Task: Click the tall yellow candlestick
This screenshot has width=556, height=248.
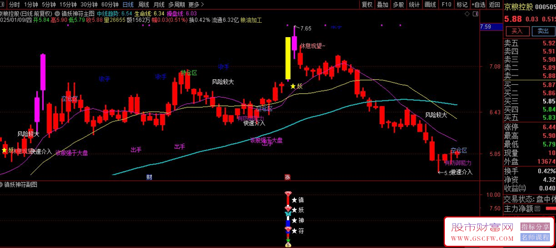Action: coord(288,58)
